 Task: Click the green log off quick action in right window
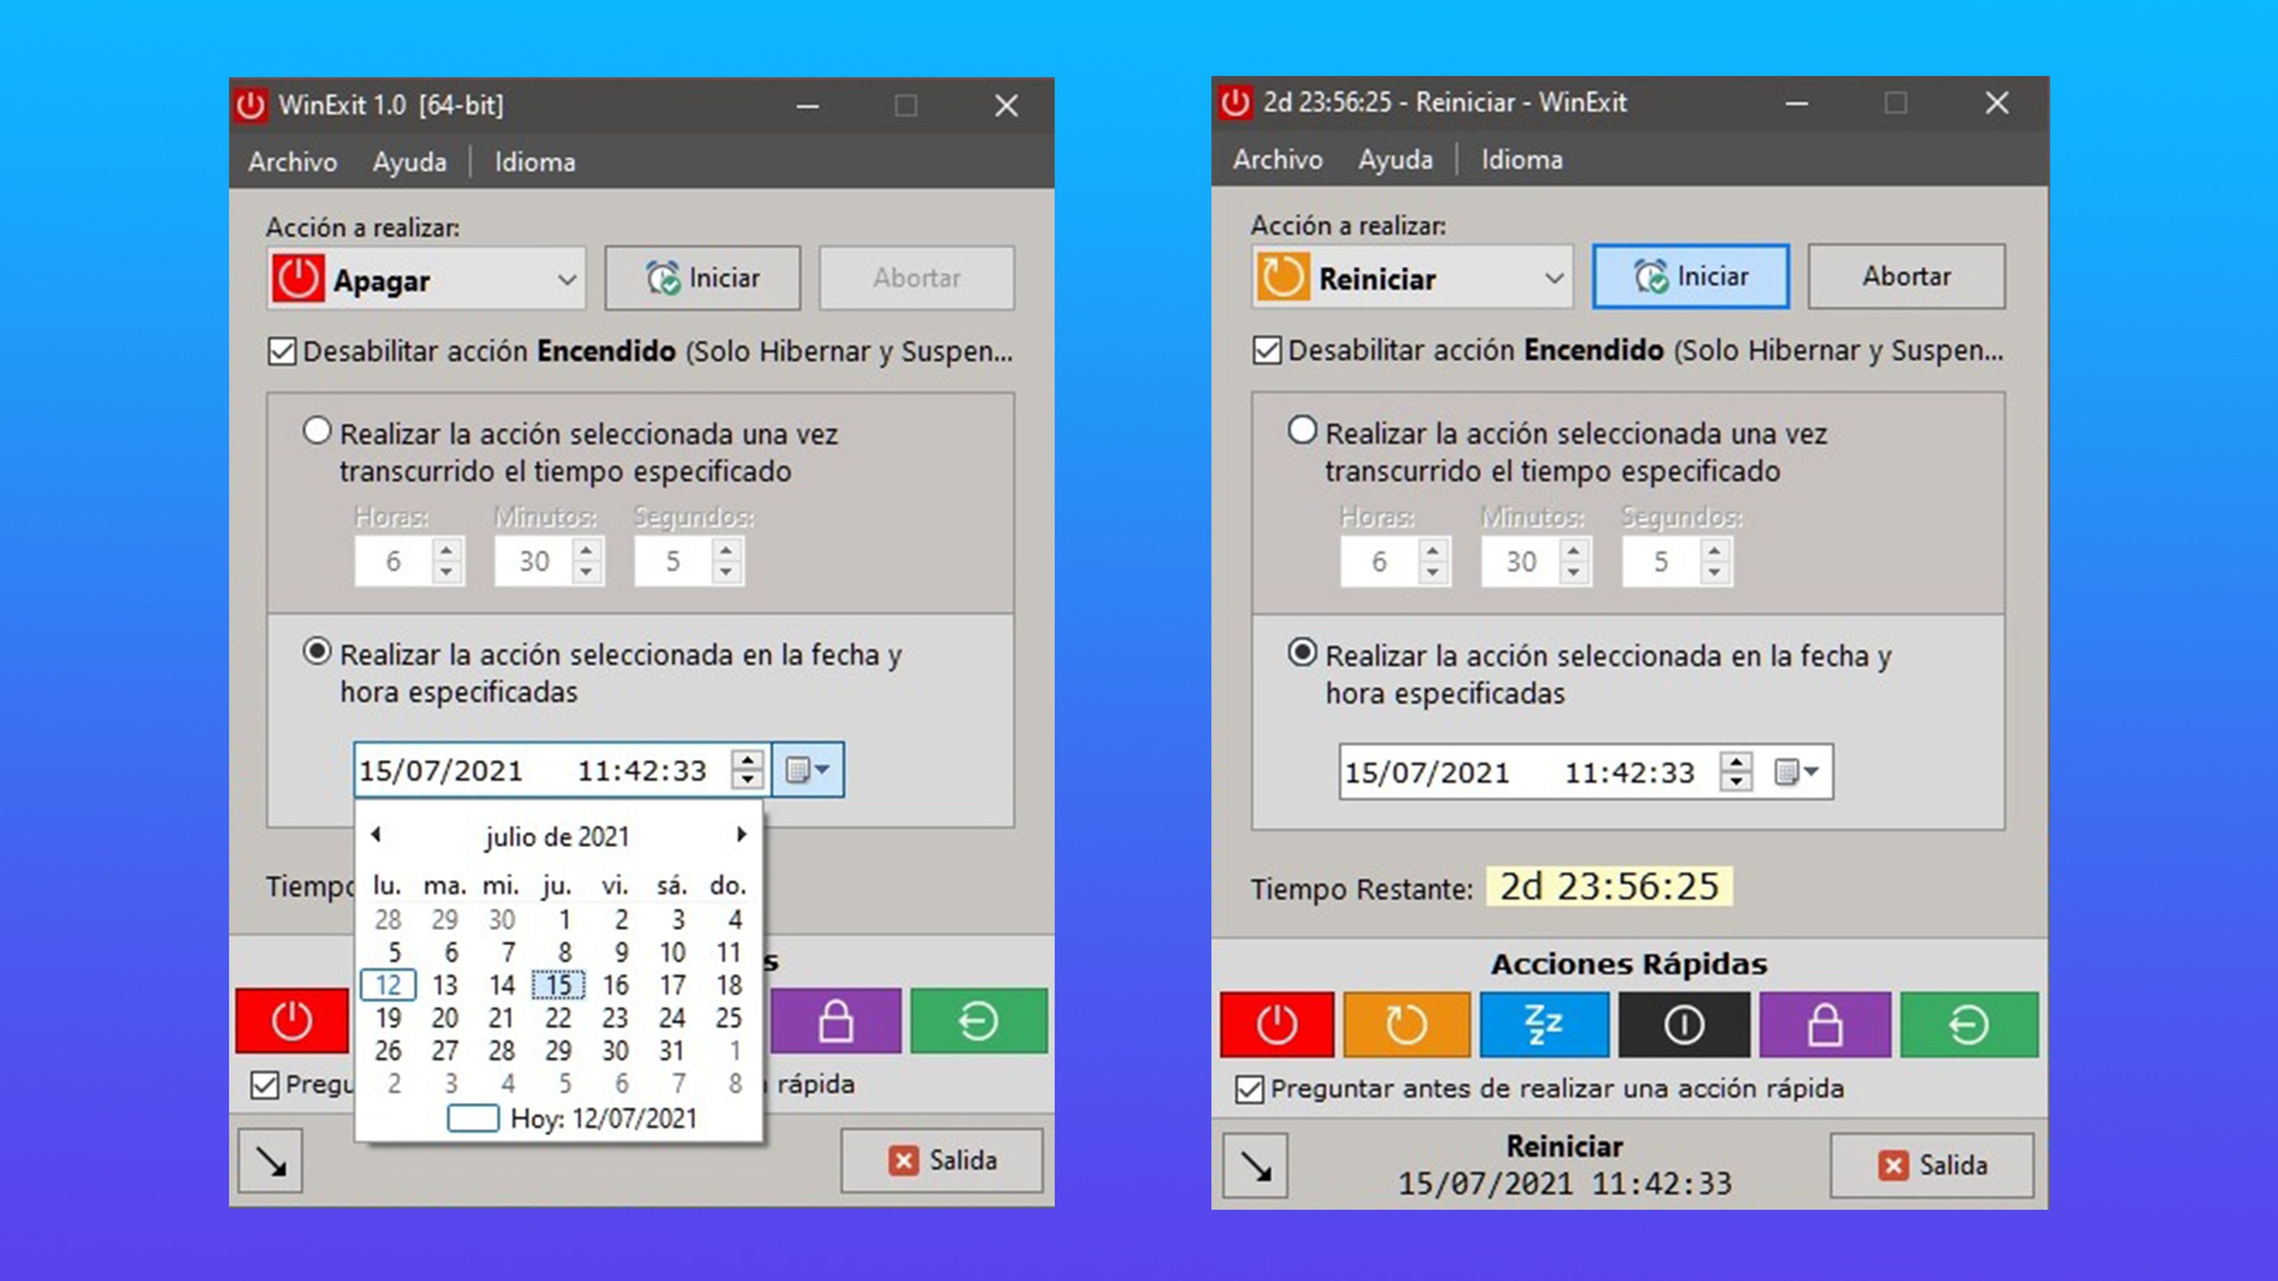pyautogui.click(x=1968, y=1025)
